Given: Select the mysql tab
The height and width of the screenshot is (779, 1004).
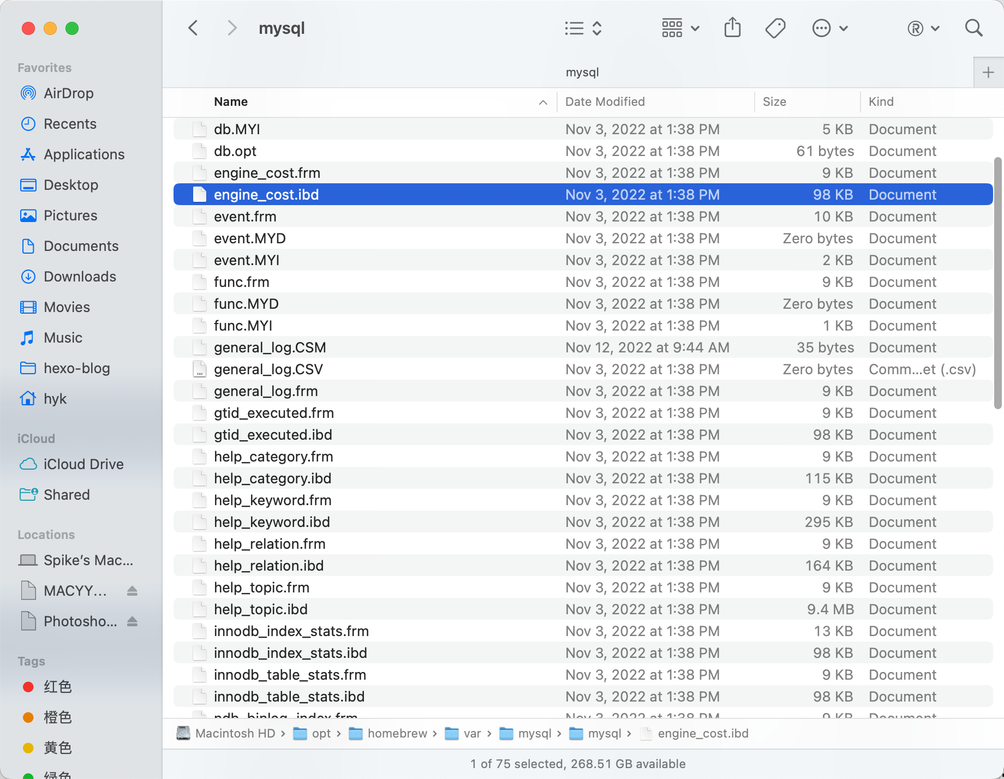Looking at the screenshot, I should click(x=582, y=73).
